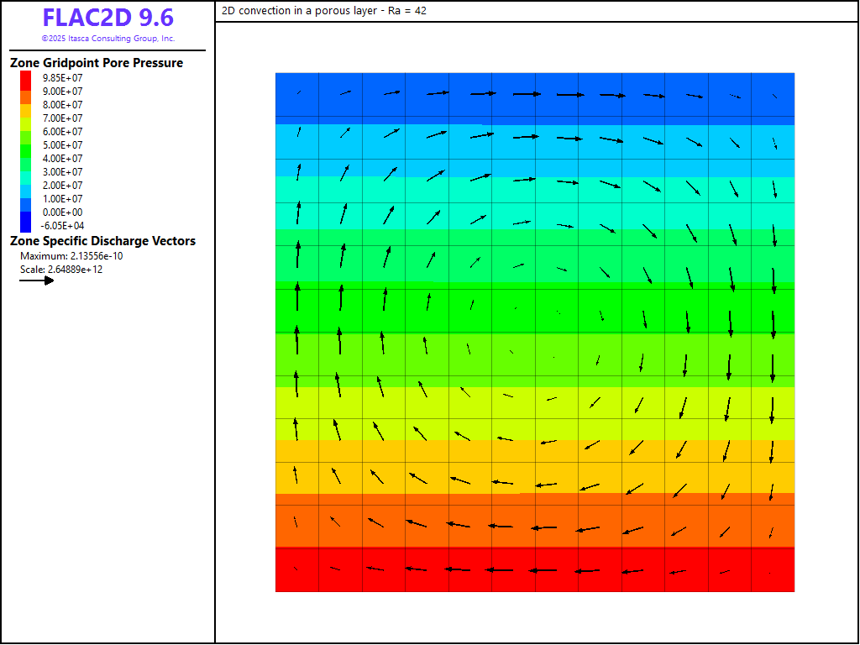
Task: Click the 9.85E+07 legend value
Action: 63,78
